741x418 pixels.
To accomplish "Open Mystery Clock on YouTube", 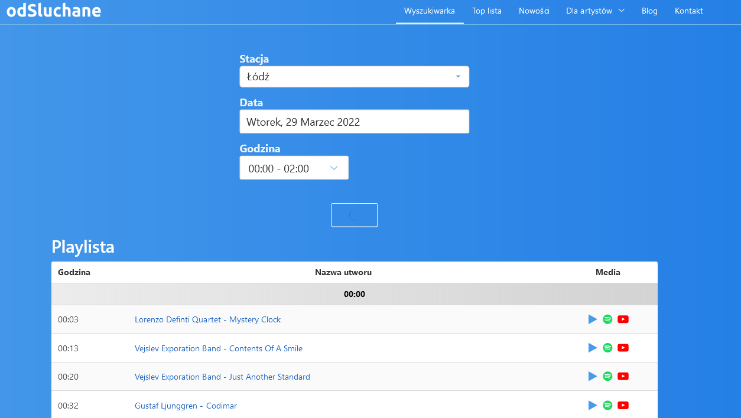I will pos(623,319).
